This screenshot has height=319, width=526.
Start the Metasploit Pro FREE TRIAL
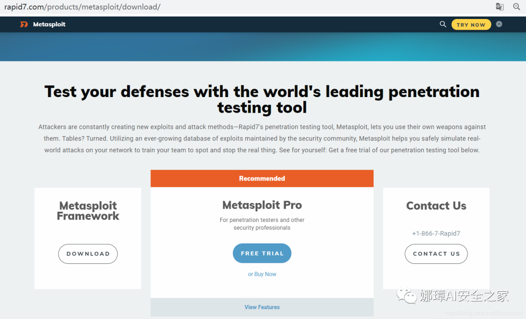(262, 253)
